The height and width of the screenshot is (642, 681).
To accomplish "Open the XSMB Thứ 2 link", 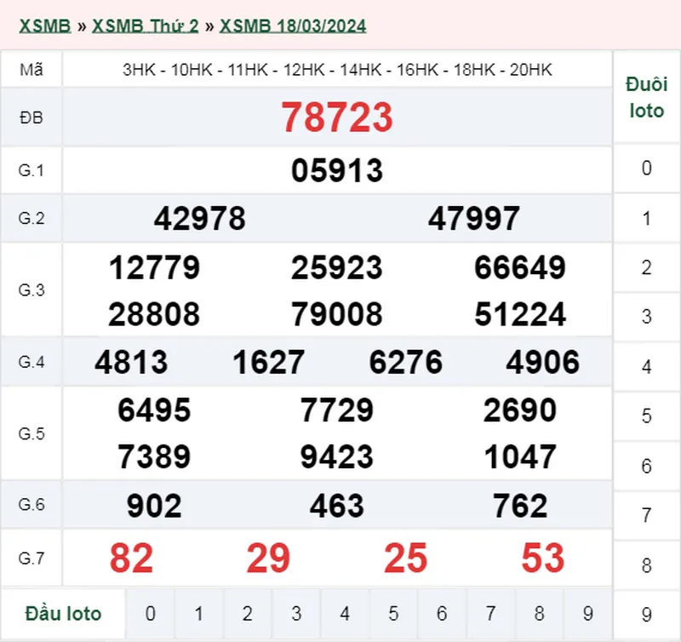I will 145,26.
